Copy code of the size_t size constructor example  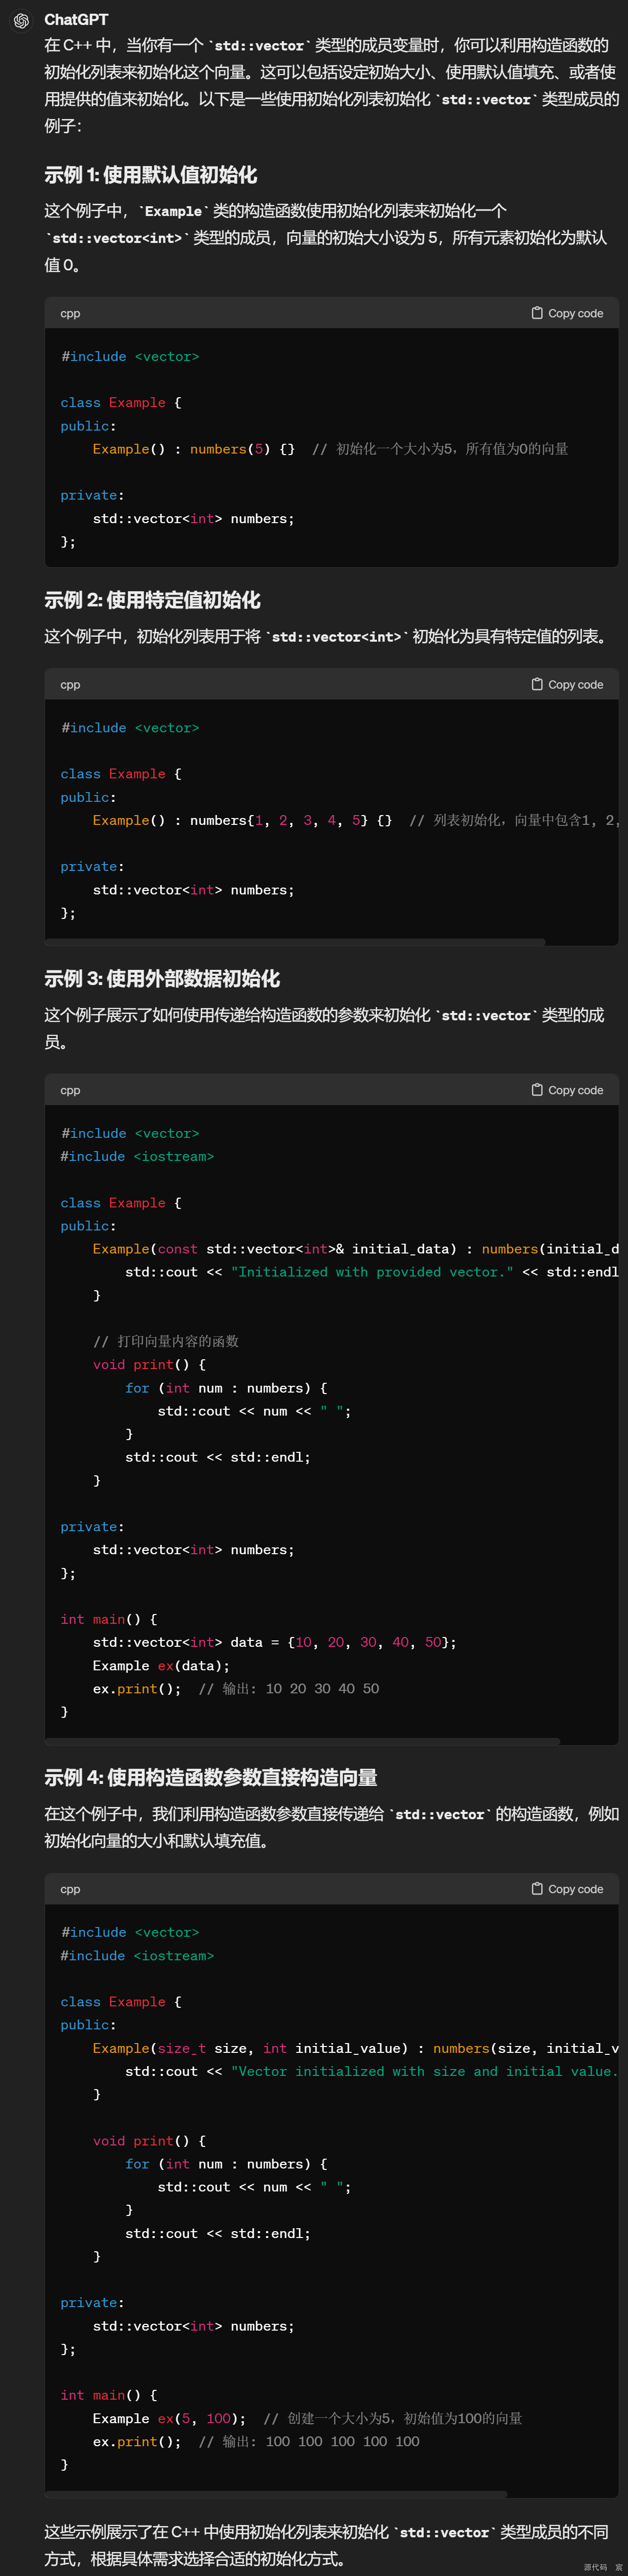(567, 1889)
